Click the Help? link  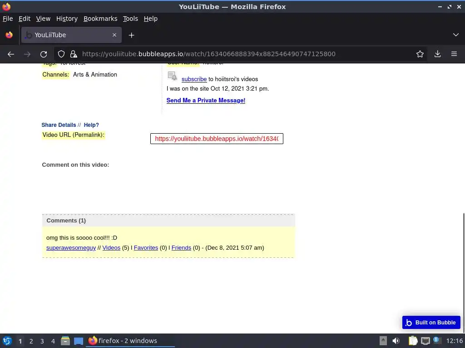pyautogui.click(x=91, y=125)
